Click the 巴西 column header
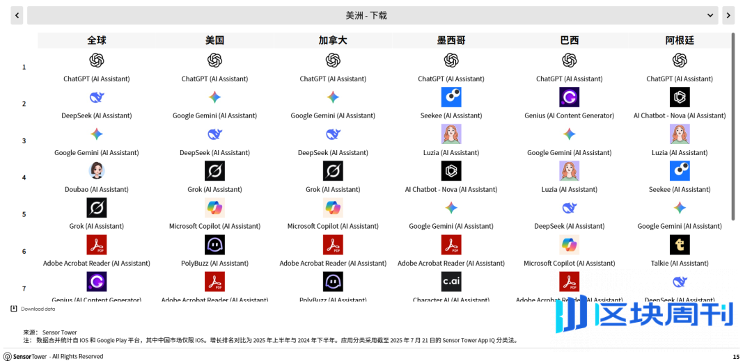The height and width of the screenshot is (363, 752). (570, 41)
